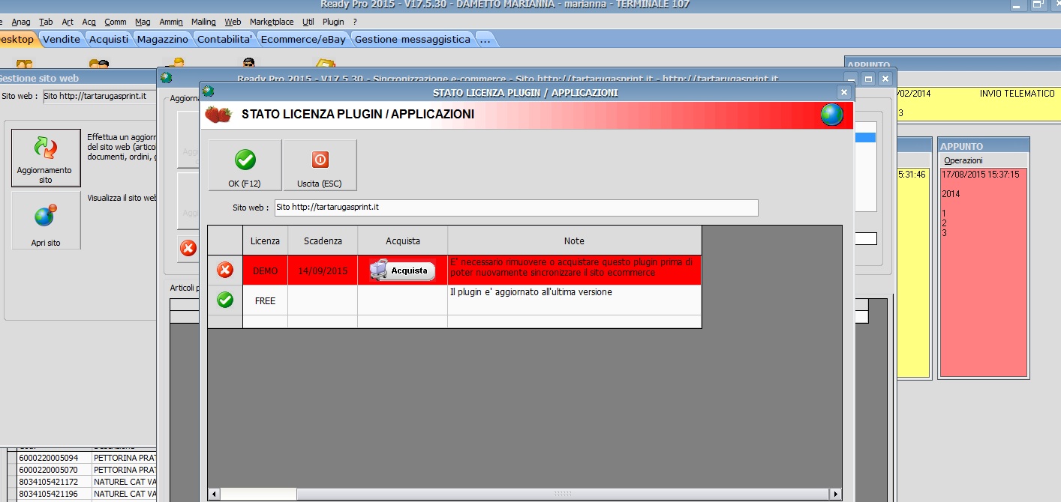Click the strawberry logo in the license header
Screen dimensions: 1061x502
click(x=218, y=115)
